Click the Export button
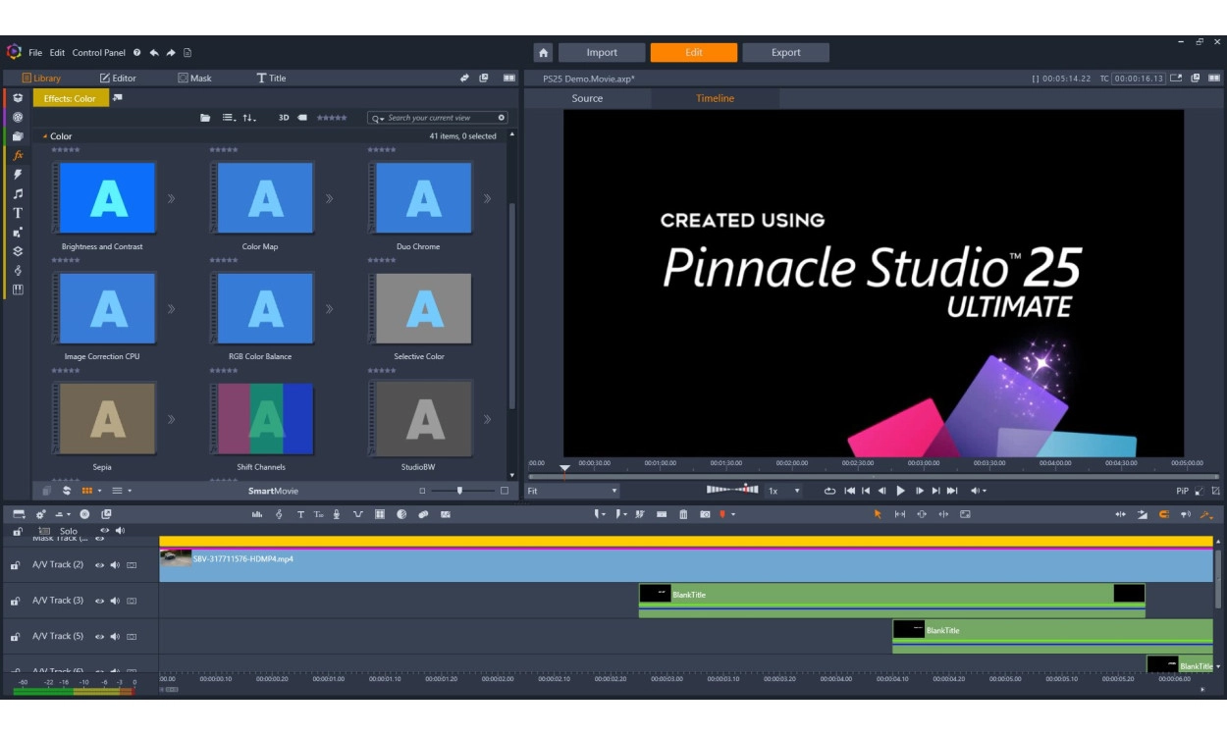Screen dimensions: 1227x736 coord(785,52)
